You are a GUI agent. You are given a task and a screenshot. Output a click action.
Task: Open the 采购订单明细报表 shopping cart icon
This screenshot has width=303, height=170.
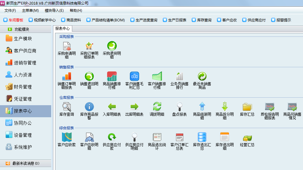pyautogui.click(x=89, y=46)
